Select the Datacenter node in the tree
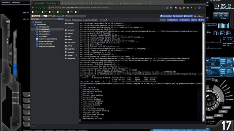Screen dimensions: 234x131 pos(38,22)
